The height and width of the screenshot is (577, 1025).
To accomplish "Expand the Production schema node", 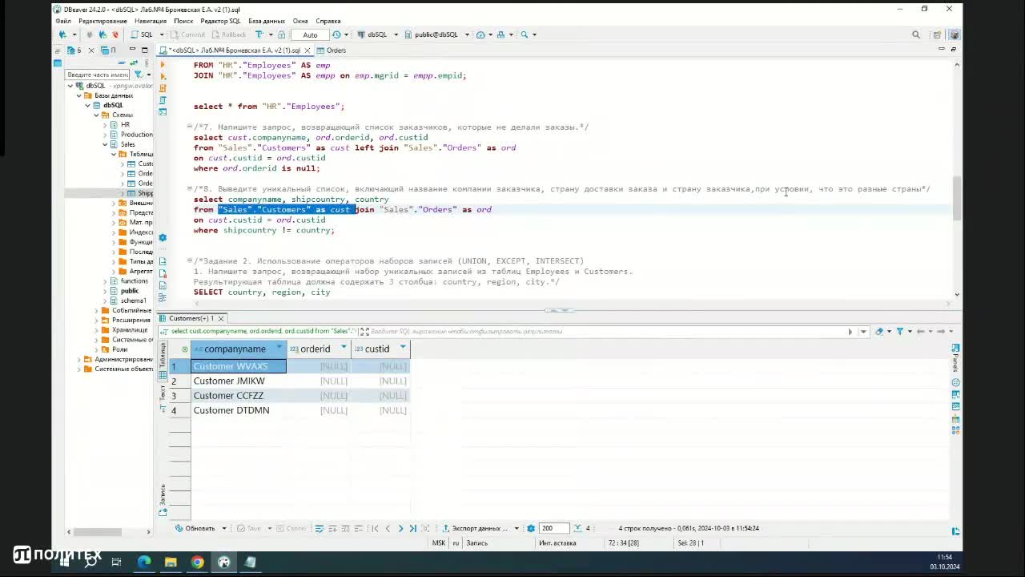I will point(104,135).
